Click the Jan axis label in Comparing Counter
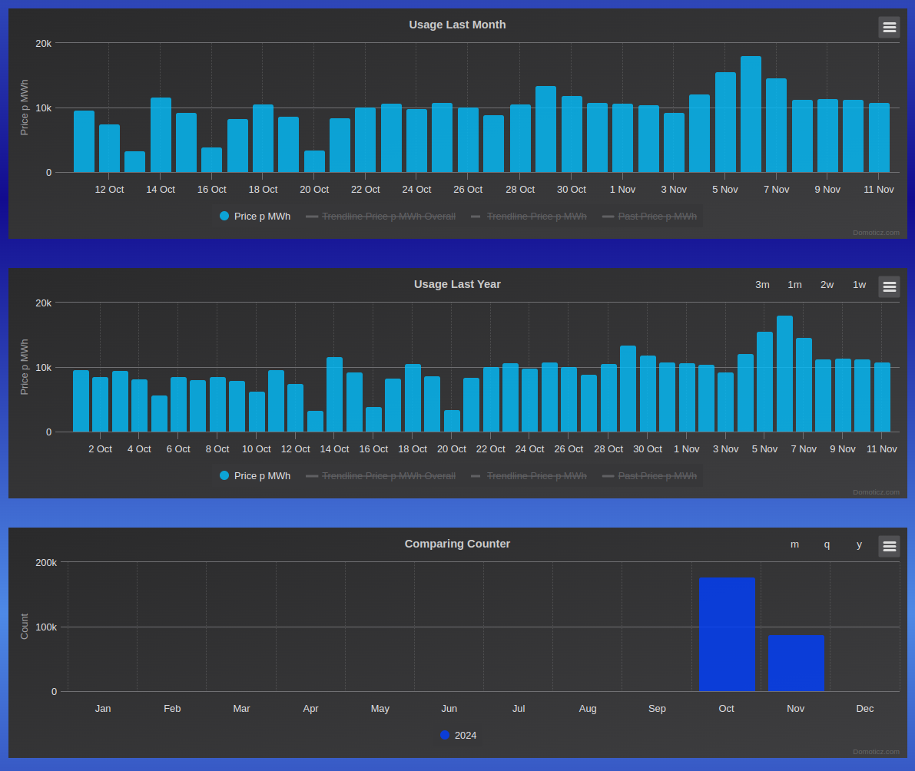The image size is (915, 771). point(103,709)
